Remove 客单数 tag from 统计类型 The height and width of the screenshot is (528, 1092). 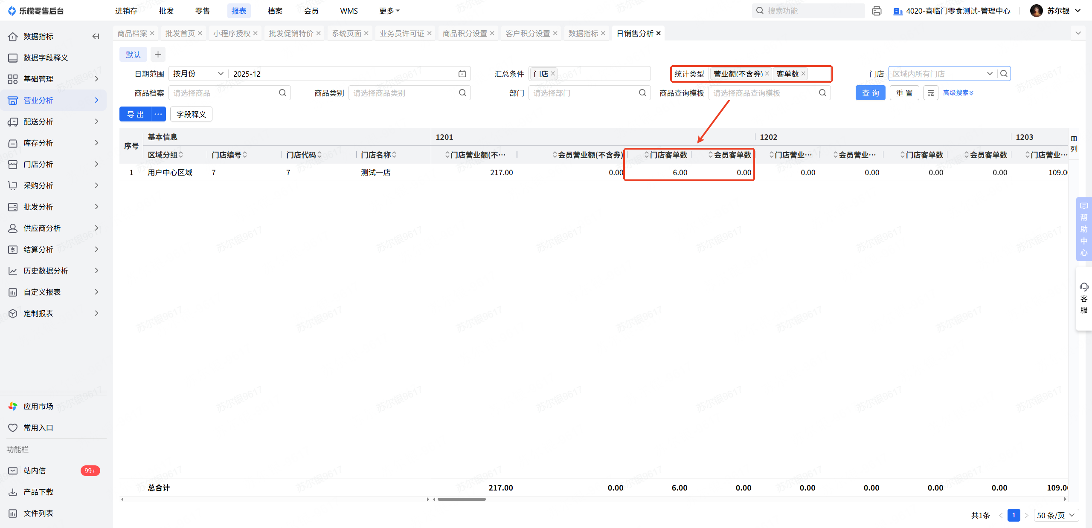pos(803,73)
